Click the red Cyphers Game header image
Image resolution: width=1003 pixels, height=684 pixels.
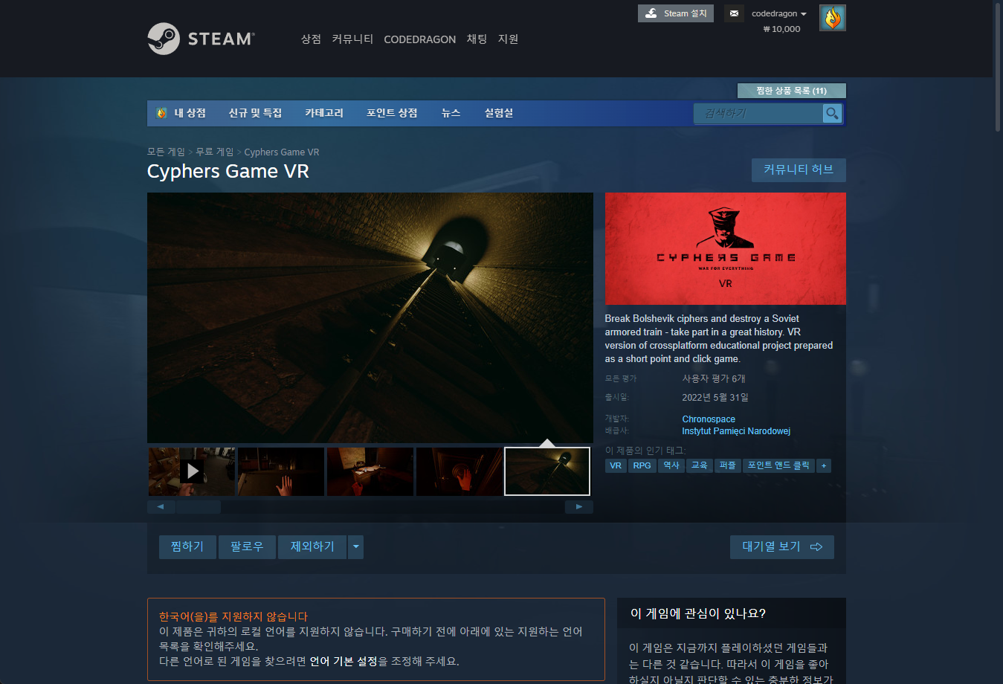[726, 248]
